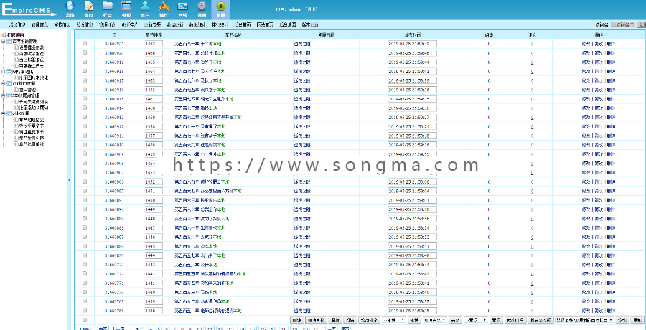Open 版本更新 in the submenu bar
Viewport: 646px width, 330px height.
tap(310, 24)
